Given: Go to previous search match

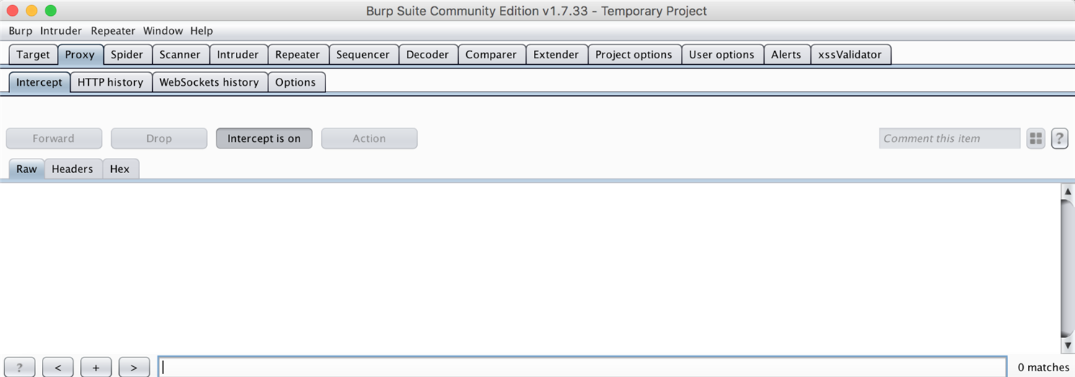Looking at the screenshot, I should tap(58, 367).
